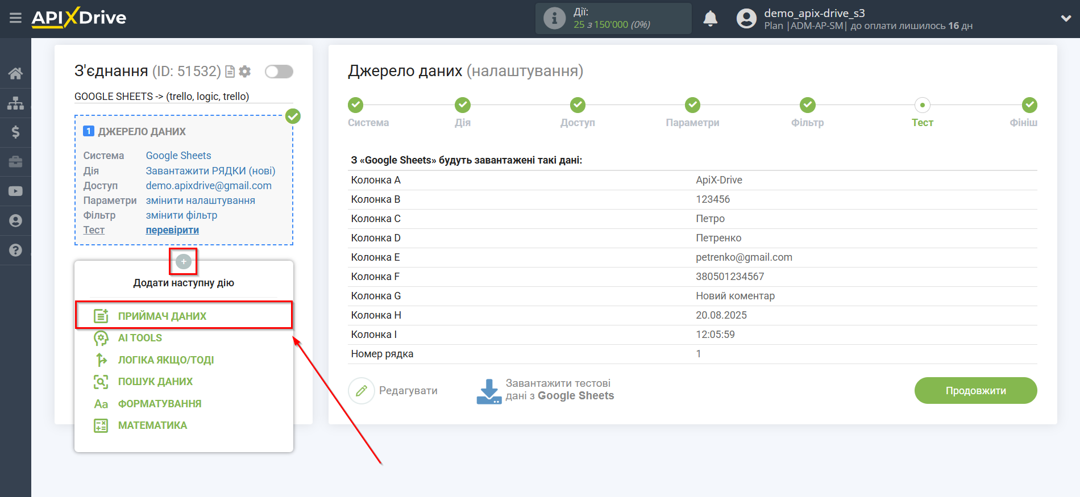Image resolution: width=1080 pixels, height=497 pixels.
Task: Go to the Система step
Action: point(356,105)
